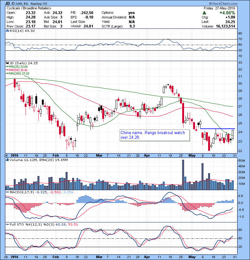Click the MA(50) red legend dash

tap(7, 70)
